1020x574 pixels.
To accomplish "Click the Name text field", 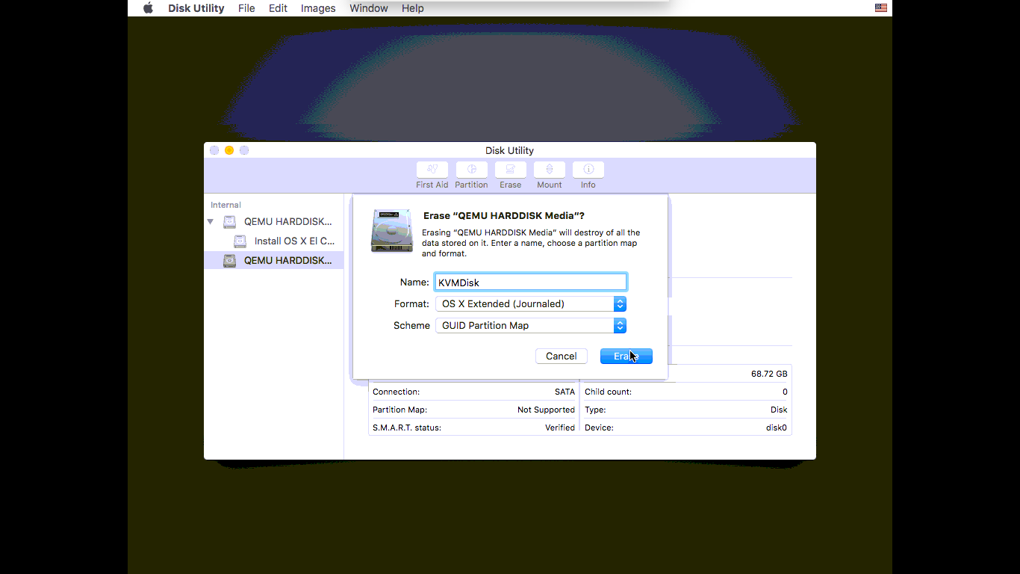I will 530,283.
